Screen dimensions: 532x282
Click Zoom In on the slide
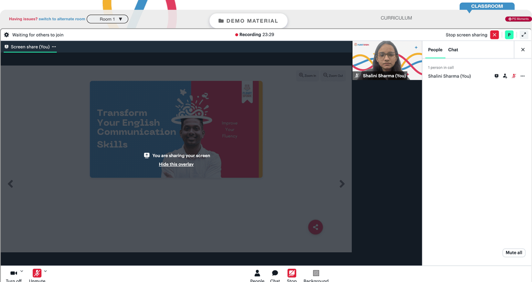pyautogui.click(x=307, y=76)
